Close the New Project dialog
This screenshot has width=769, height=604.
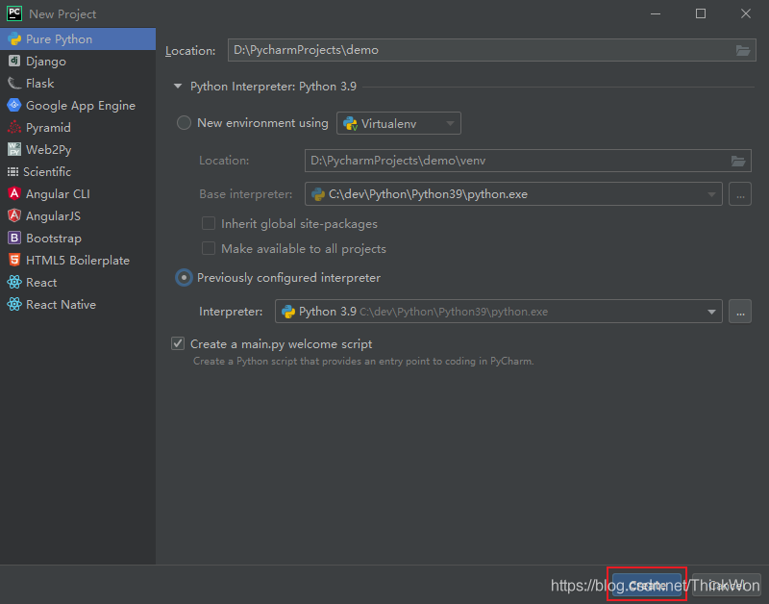point(746,13)
